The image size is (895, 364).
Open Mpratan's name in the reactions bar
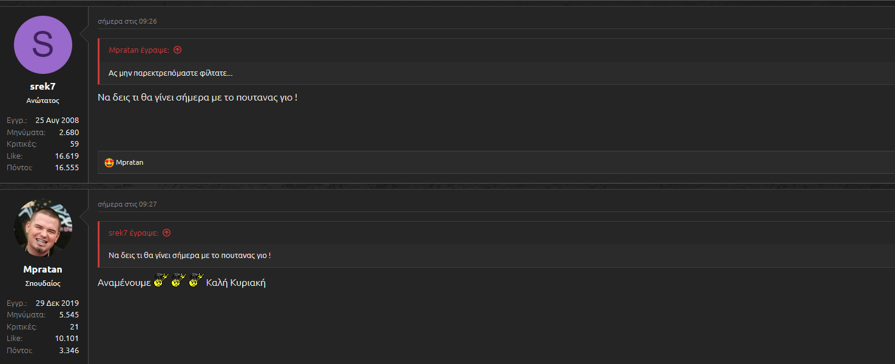pos(129,162)
